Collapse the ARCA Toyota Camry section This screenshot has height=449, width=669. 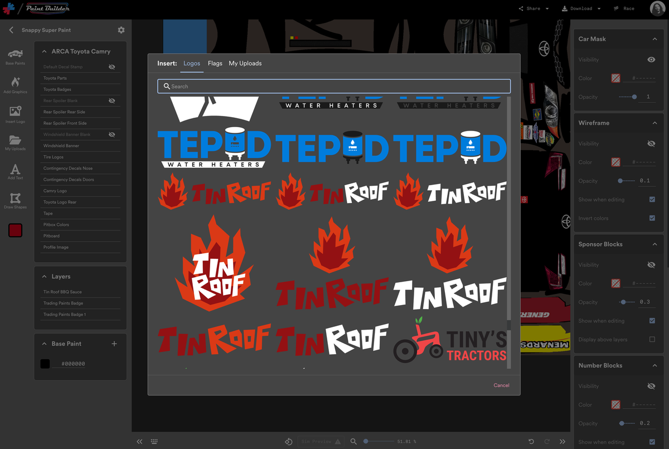tap(44, 51)
